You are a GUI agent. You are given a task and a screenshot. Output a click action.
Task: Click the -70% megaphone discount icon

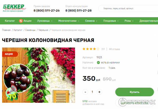click(12, 93)
